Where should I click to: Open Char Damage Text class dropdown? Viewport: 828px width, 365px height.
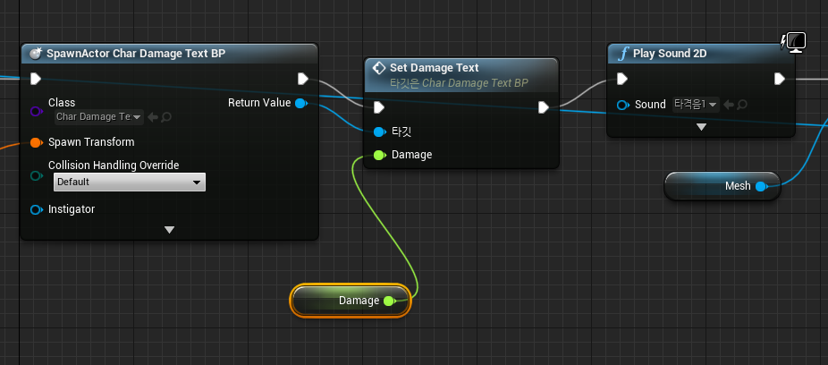point(99,116)
